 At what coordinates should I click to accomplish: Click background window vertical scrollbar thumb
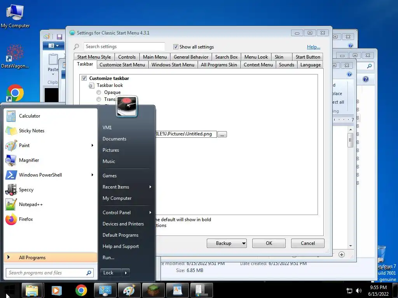pos(350,140)
